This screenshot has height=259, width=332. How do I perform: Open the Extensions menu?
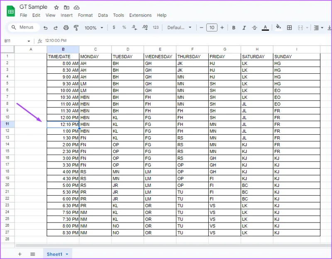[x=140, y=15]
